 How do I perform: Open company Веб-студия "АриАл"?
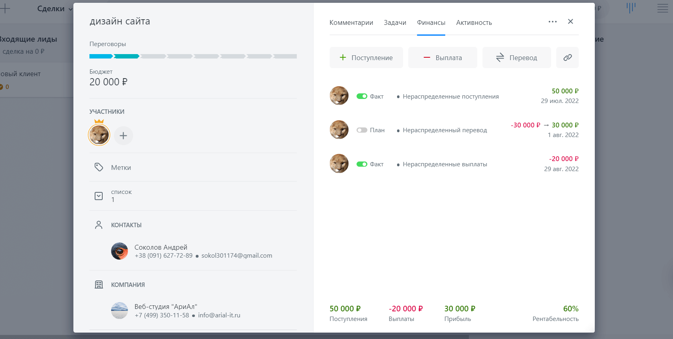tap(166, 307)
